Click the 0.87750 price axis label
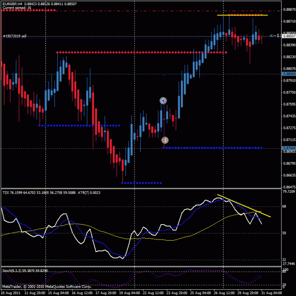296x296 pixels. pyautogui.click(x=289, y=92)
